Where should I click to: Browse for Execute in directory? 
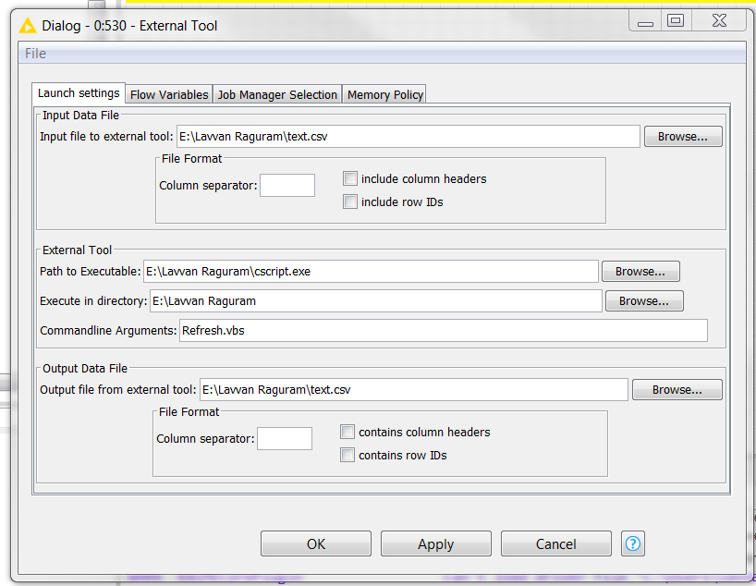click(x=644, y=301)
